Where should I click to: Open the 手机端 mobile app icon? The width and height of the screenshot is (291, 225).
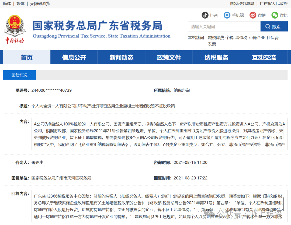coord(227,15)
